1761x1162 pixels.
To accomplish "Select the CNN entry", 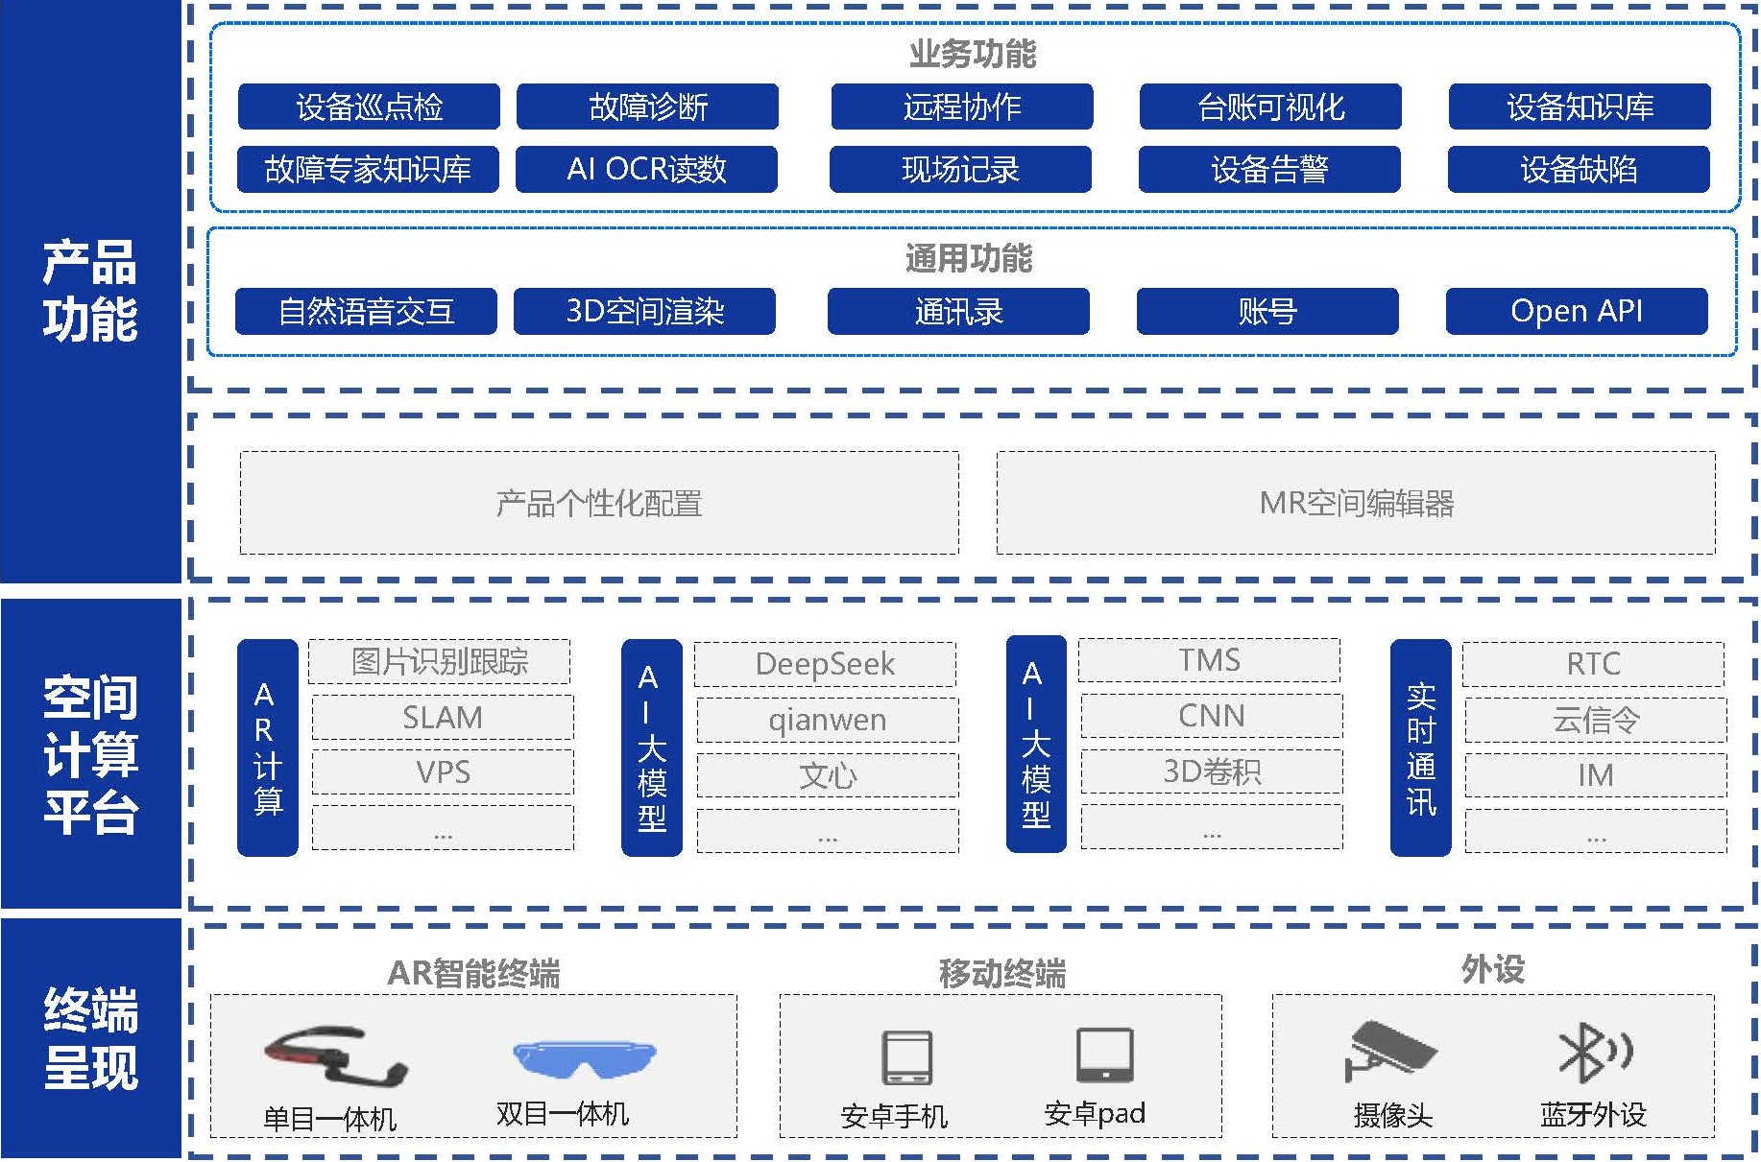I will coord(1212,716).
